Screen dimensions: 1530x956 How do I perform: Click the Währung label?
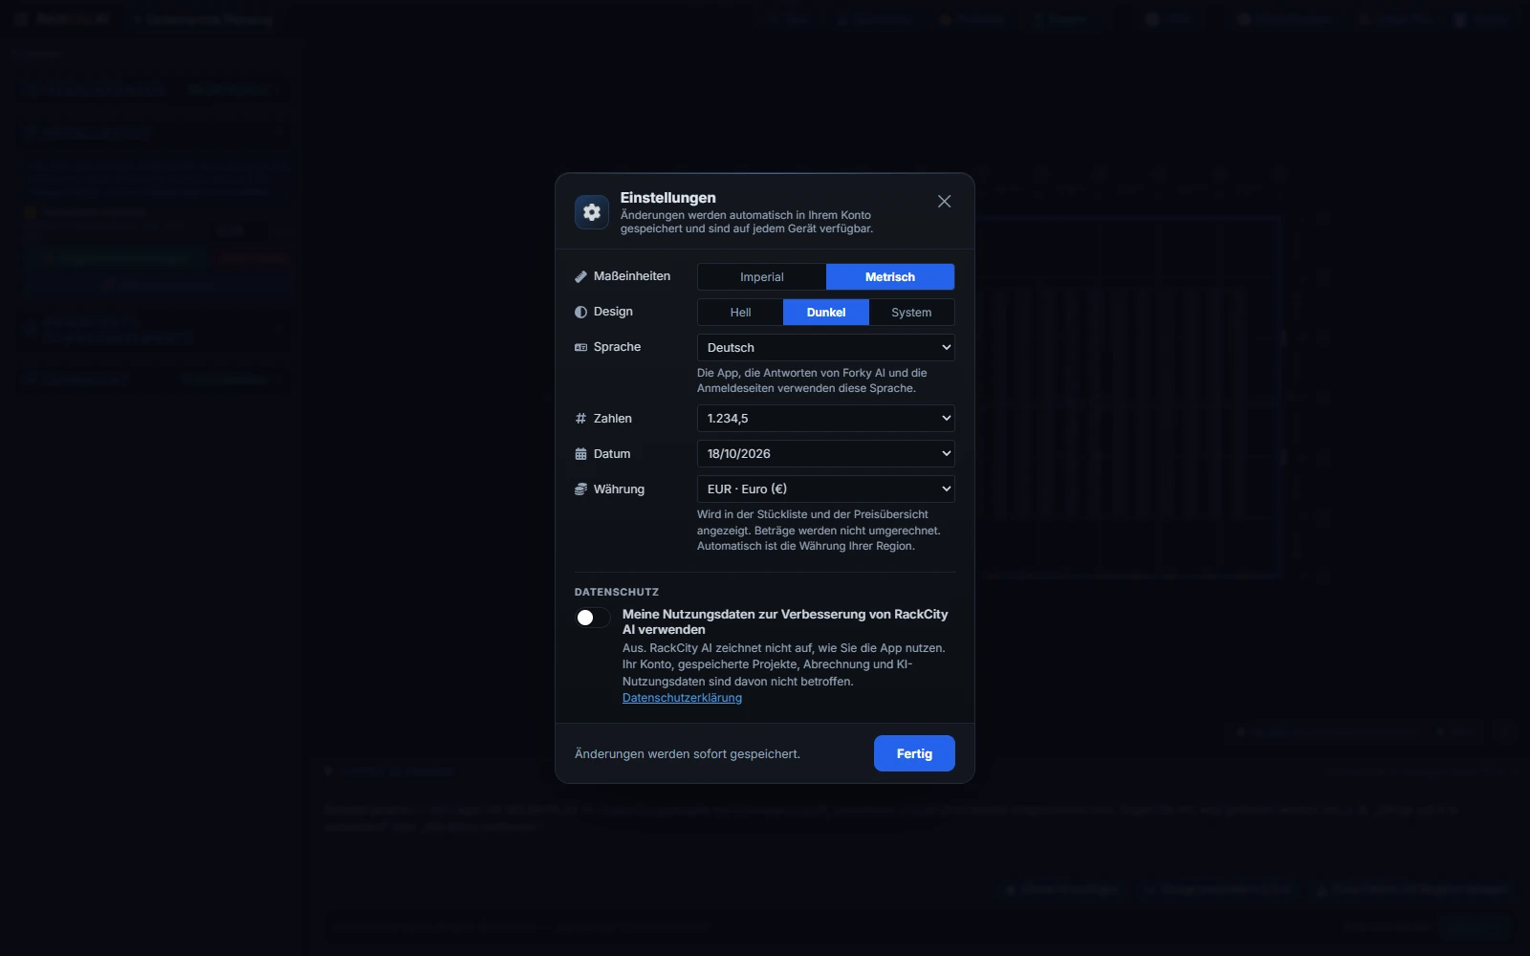pyautogui.click(x=619, y=489)
